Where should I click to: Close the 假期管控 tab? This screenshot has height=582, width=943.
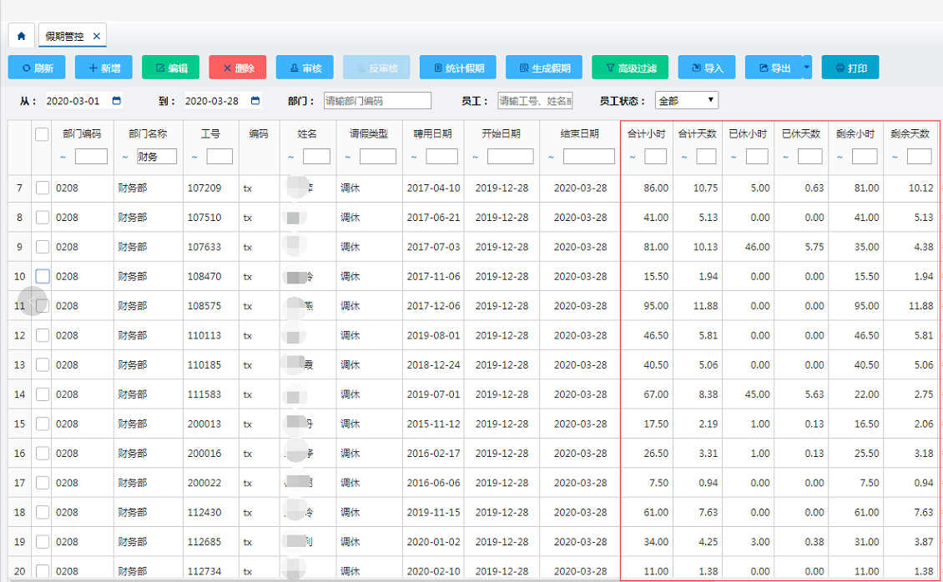pos(97,36)
